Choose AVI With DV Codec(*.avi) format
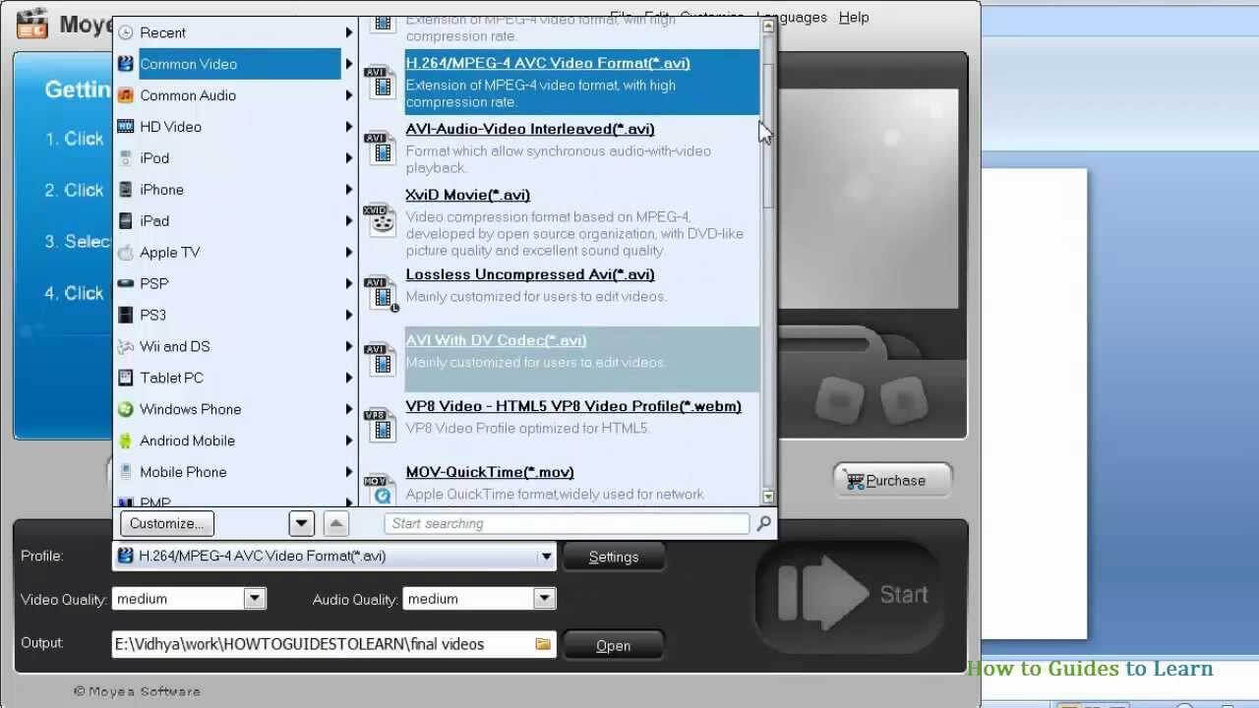 [496, 340]
